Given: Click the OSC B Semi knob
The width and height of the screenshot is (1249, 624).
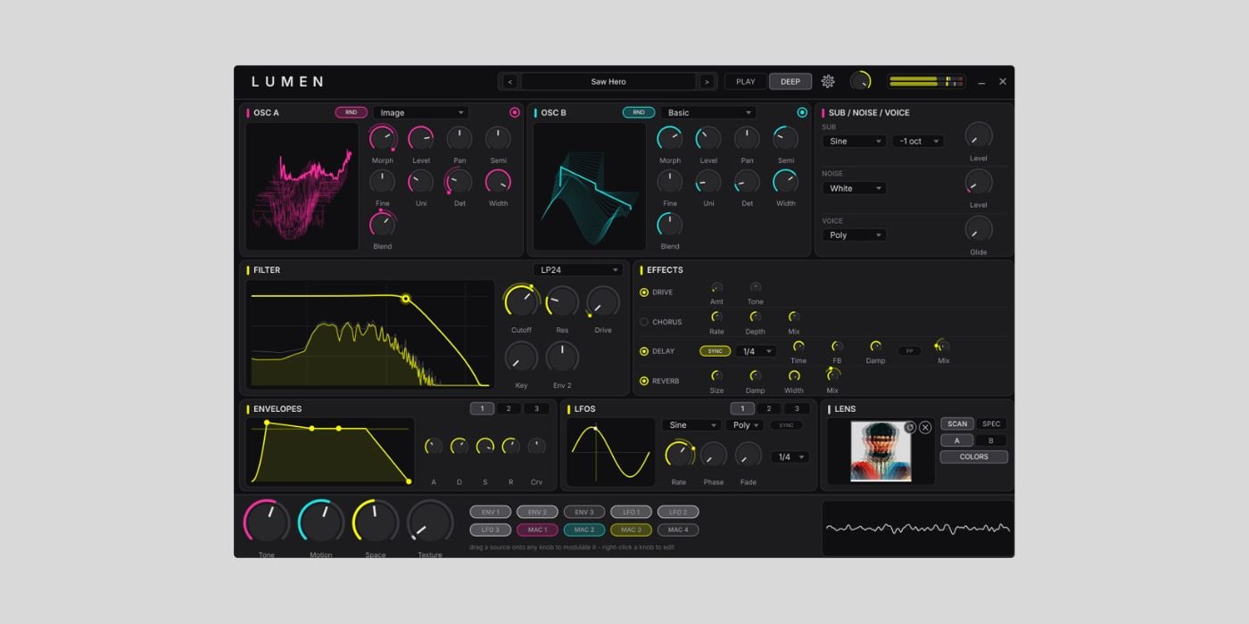Looking at the screenshot, I should pyautogui.click(x=786, y=138).
